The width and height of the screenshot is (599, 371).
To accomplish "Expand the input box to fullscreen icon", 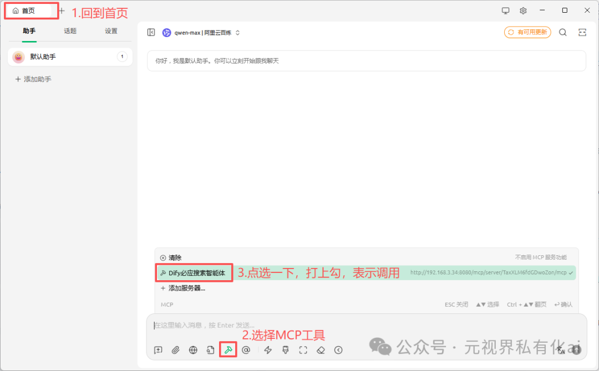I will (302, 350).
